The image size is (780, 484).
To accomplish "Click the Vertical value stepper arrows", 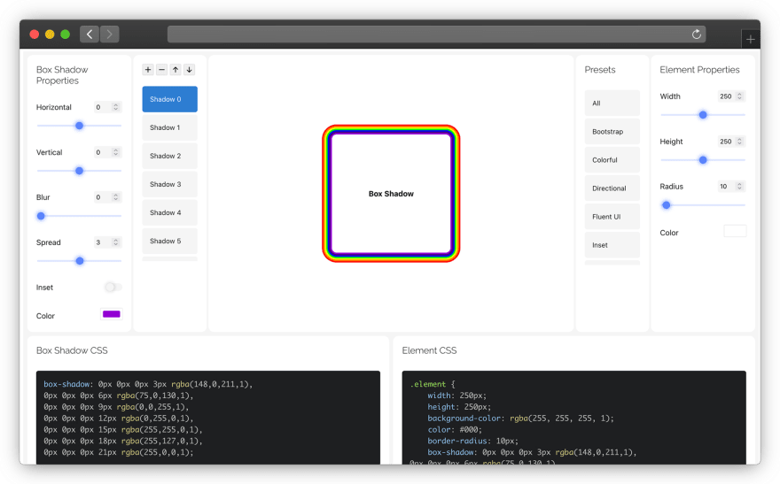I will pos(115,152).
